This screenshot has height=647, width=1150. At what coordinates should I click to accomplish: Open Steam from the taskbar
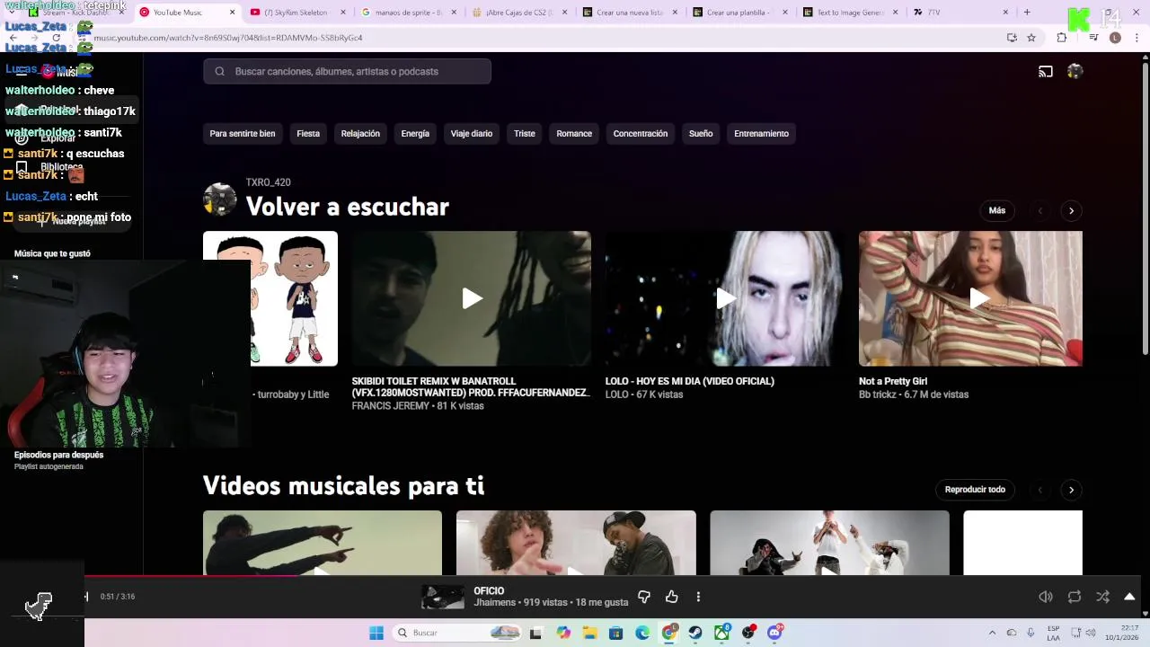[695, 633]
